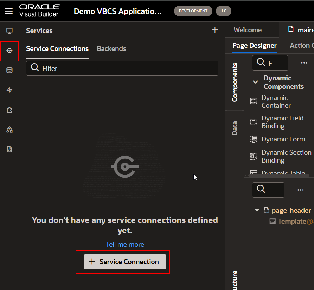Collapse the Dynamic Components section

(x=255, y=82)
